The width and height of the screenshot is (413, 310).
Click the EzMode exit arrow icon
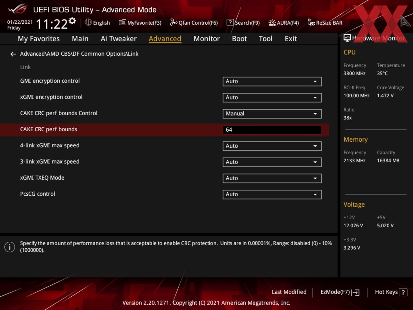[356, 292]
